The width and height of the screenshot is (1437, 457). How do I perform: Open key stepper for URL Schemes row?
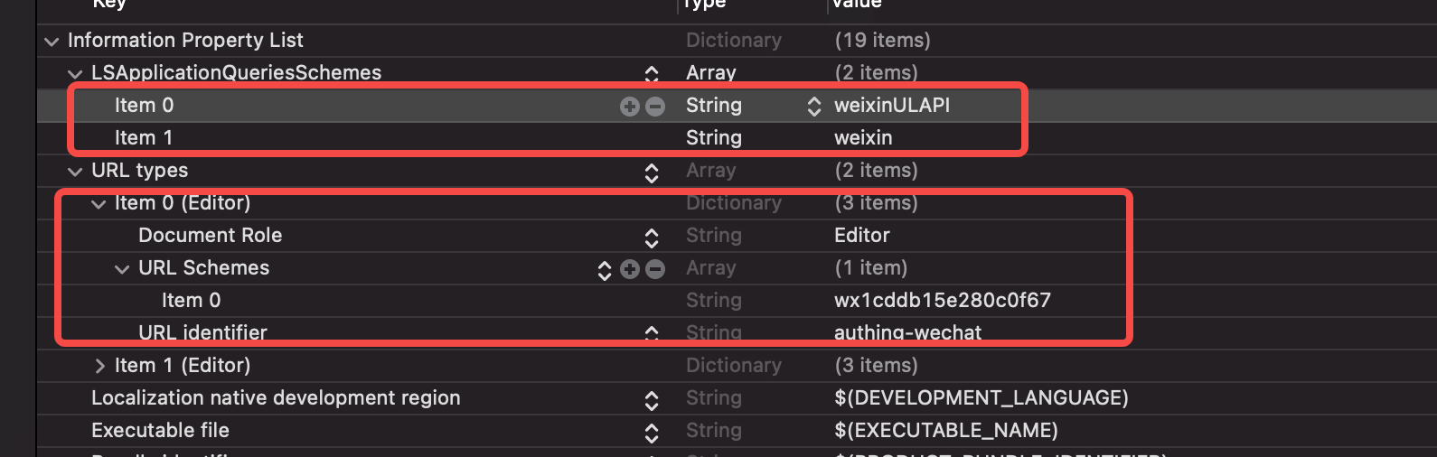point(605,269)
